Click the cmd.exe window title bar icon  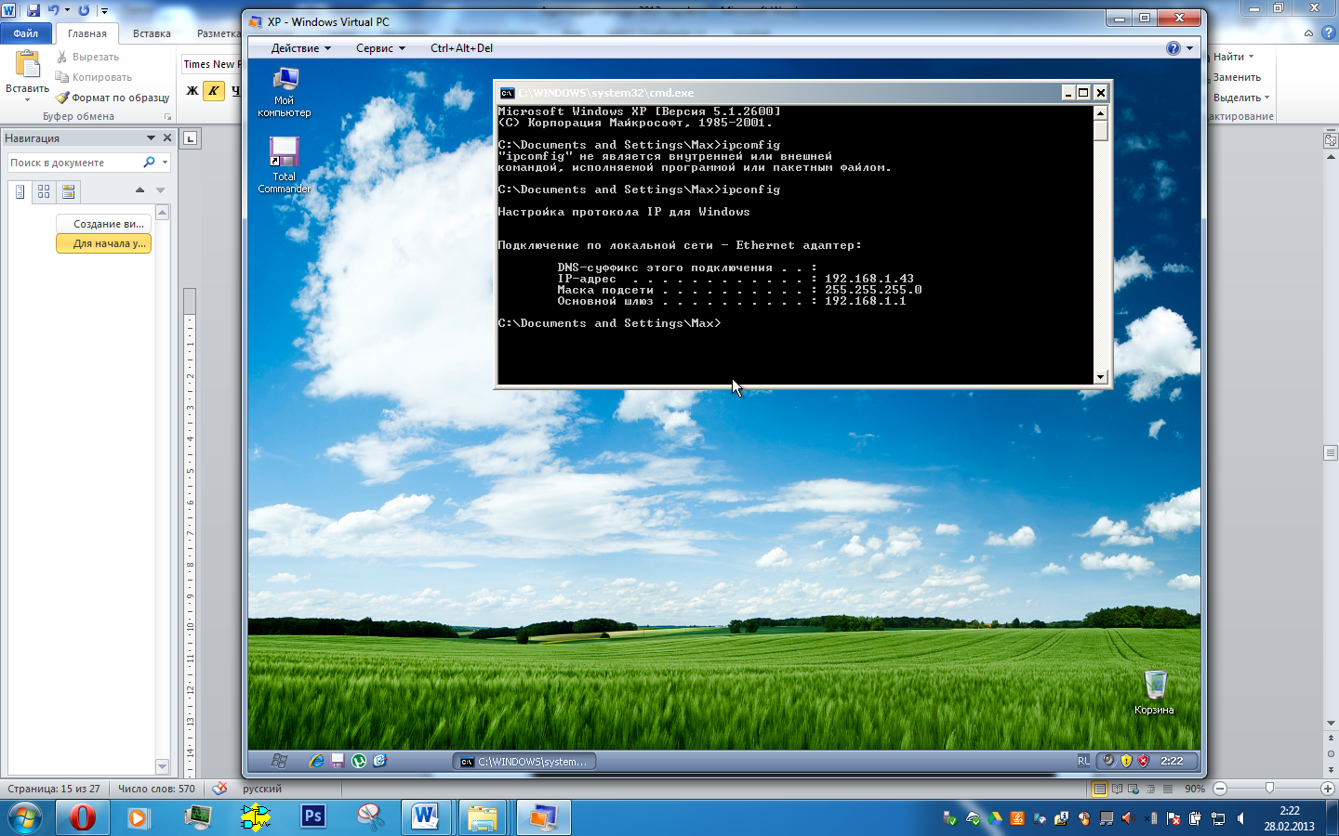(x=507, y=93)
